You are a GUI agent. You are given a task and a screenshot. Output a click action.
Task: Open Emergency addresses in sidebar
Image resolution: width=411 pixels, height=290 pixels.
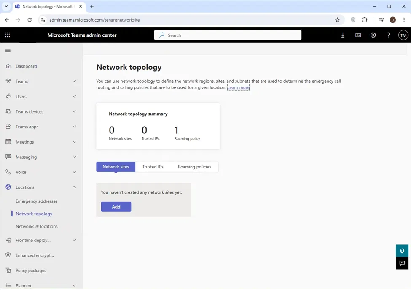click(x=36, y=201)
